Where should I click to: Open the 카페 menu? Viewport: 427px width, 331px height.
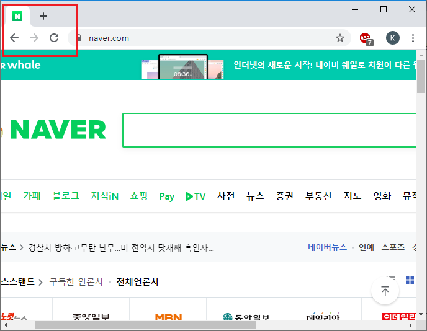[x=32, y=196]
